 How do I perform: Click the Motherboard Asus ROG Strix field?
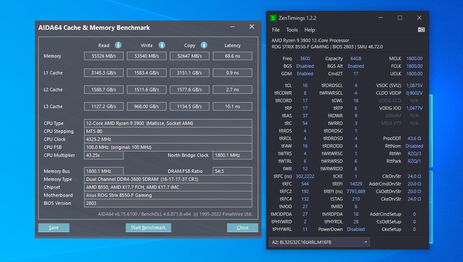pos(168,195)
